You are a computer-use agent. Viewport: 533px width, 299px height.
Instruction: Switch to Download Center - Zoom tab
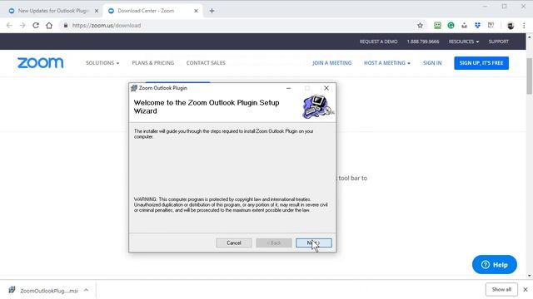tap(152, 11)
